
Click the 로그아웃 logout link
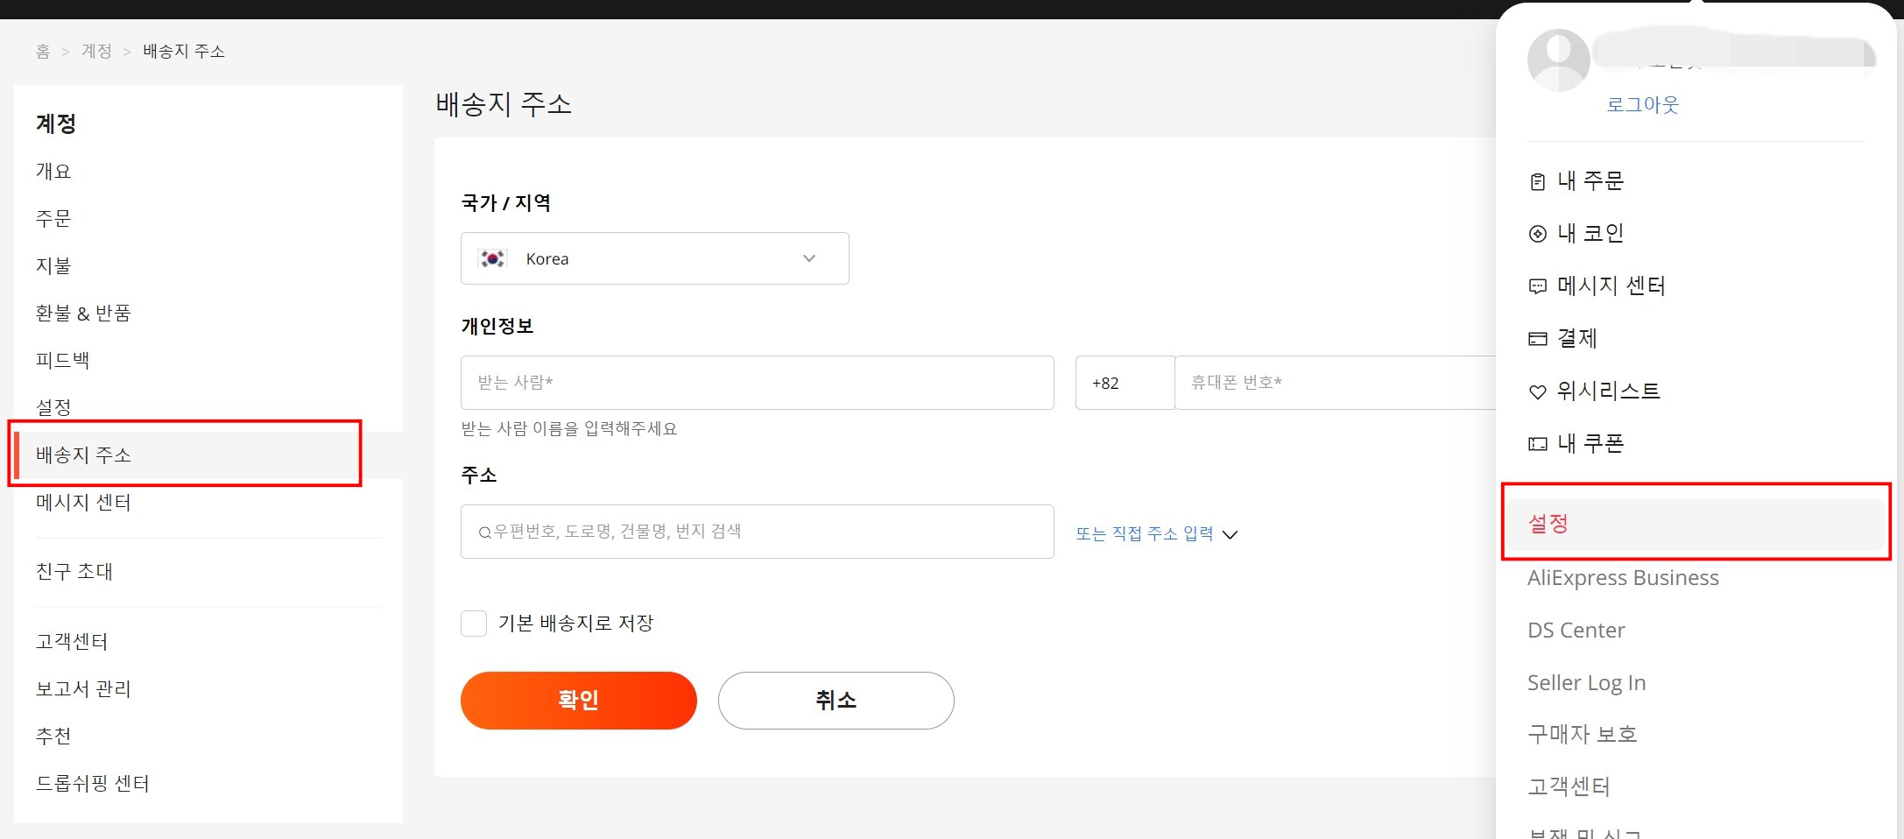[x=1642, y=104]
